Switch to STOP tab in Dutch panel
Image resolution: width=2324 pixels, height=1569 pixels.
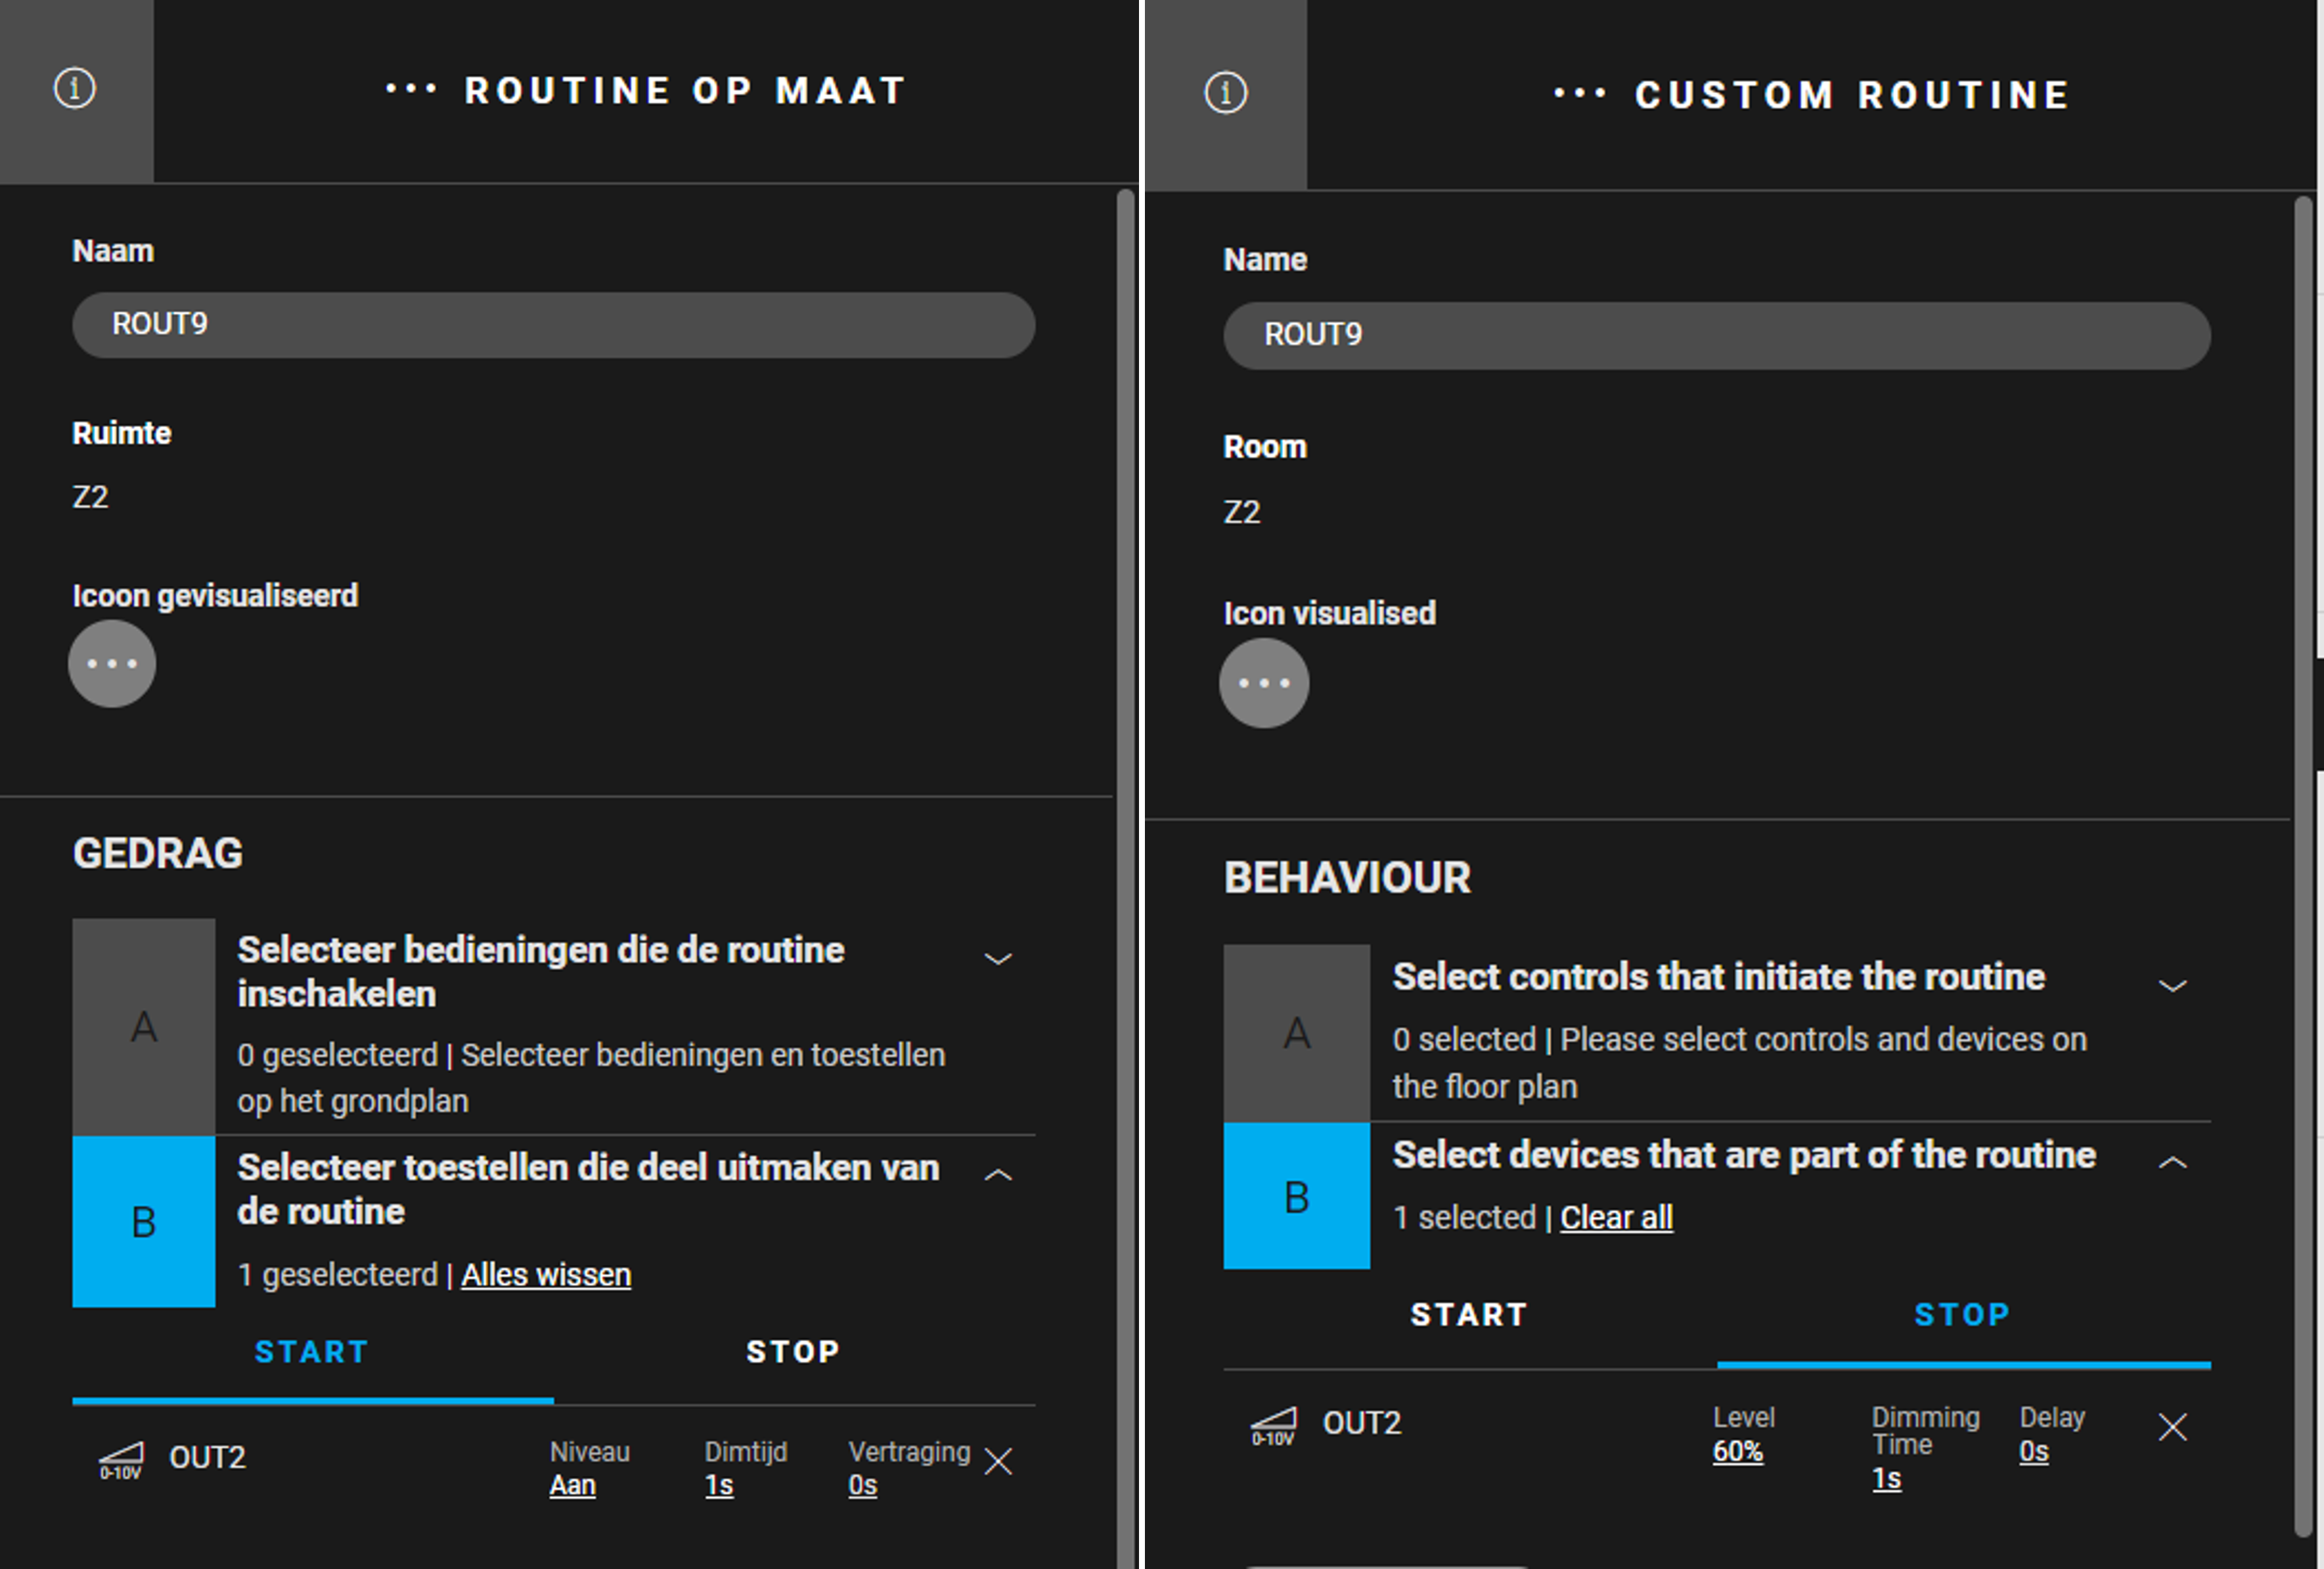794,1353
